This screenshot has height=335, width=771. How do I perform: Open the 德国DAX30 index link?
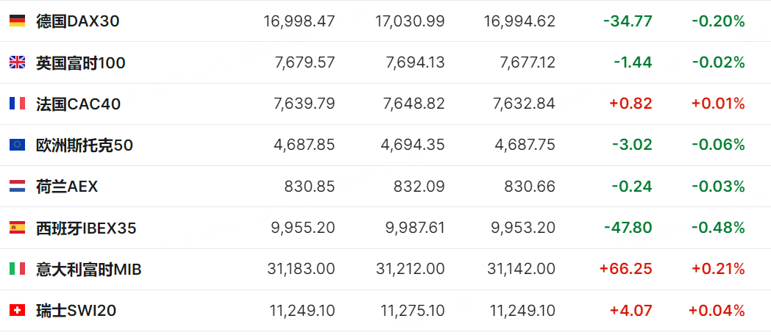click(x=78, y=21)
